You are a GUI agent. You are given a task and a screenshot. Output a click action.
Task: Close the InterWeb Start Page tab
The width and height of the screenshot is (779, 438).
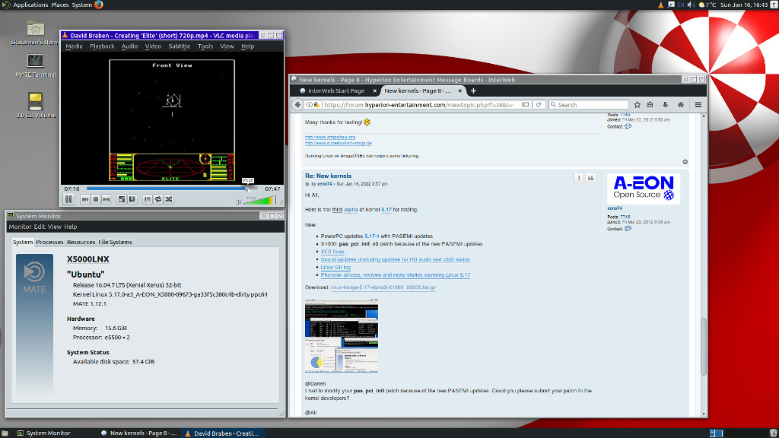pyautogui.click(x=374, y=91)
